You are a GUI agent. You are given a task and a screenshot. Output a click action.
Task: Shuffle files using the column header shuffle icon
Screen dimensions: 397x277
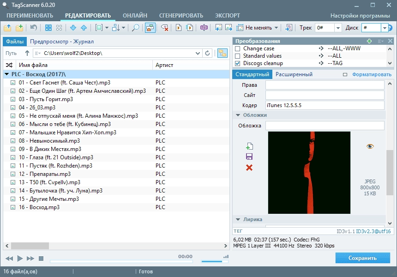tap(9, 65)
